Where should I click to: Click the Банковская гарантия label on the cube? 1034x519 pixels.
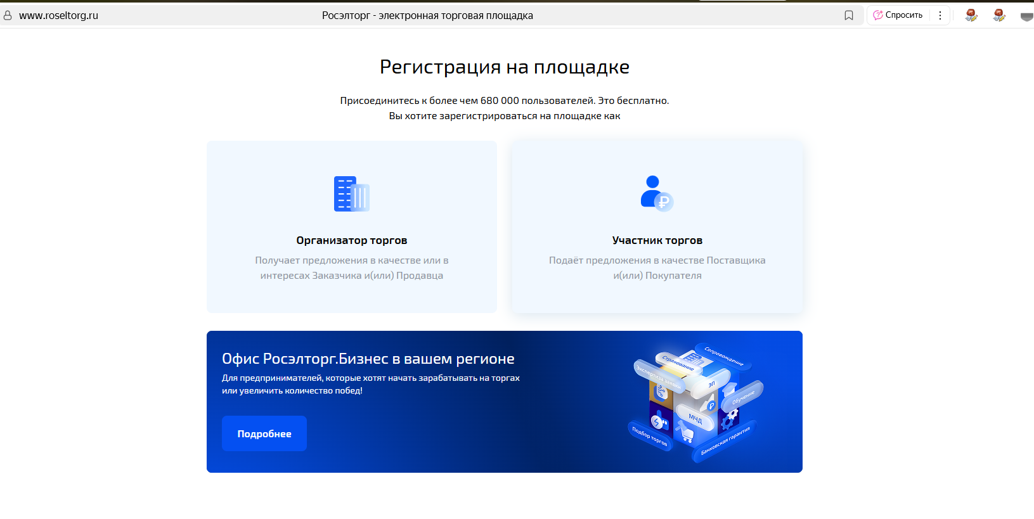[725, 441]
